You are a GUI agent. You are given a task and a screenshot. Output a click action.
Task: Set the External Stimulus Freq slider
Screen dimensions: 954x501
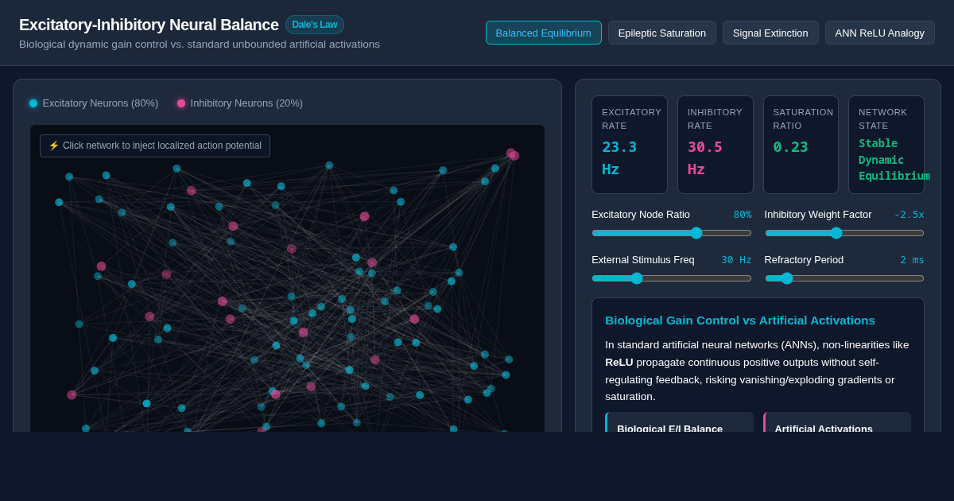672,278
